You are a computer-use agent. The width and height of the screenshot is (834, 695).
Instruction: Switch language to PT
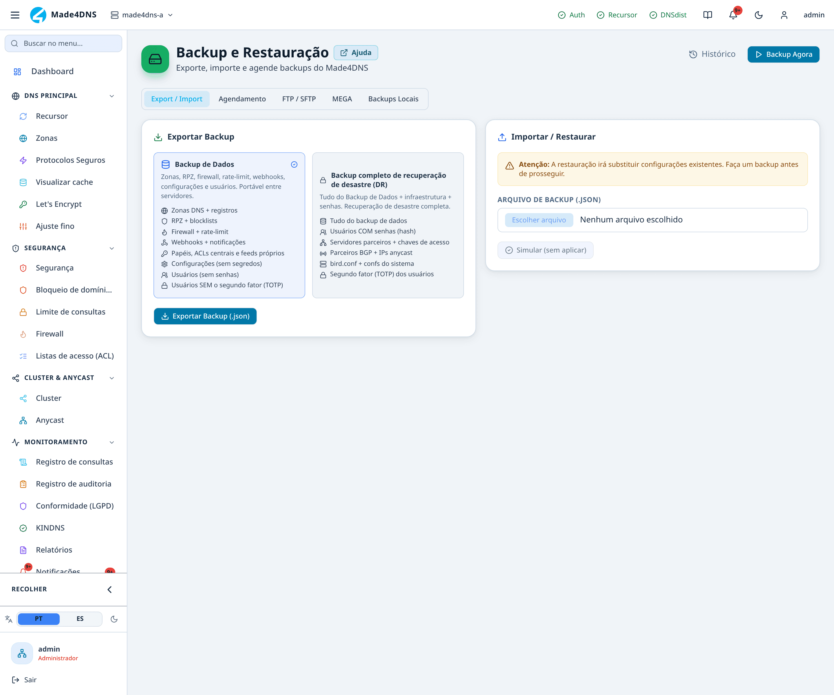39,619
